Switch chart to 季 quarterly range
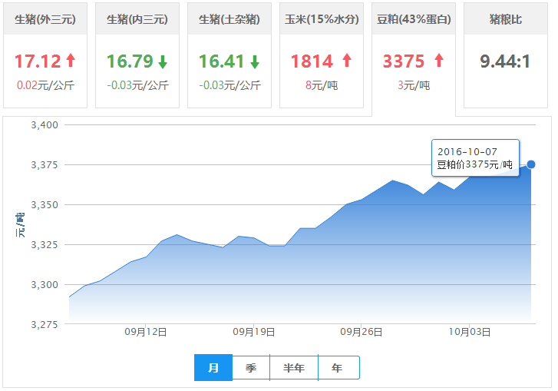 251,367
